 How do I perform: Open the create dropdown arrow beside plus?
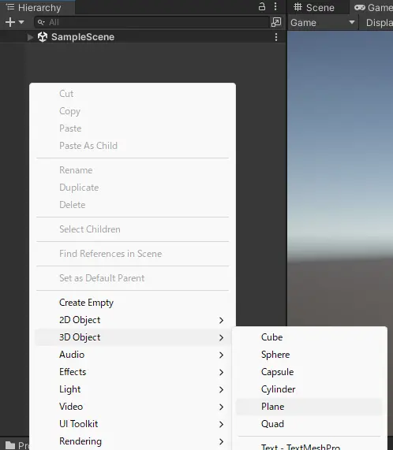click(21, 22)
